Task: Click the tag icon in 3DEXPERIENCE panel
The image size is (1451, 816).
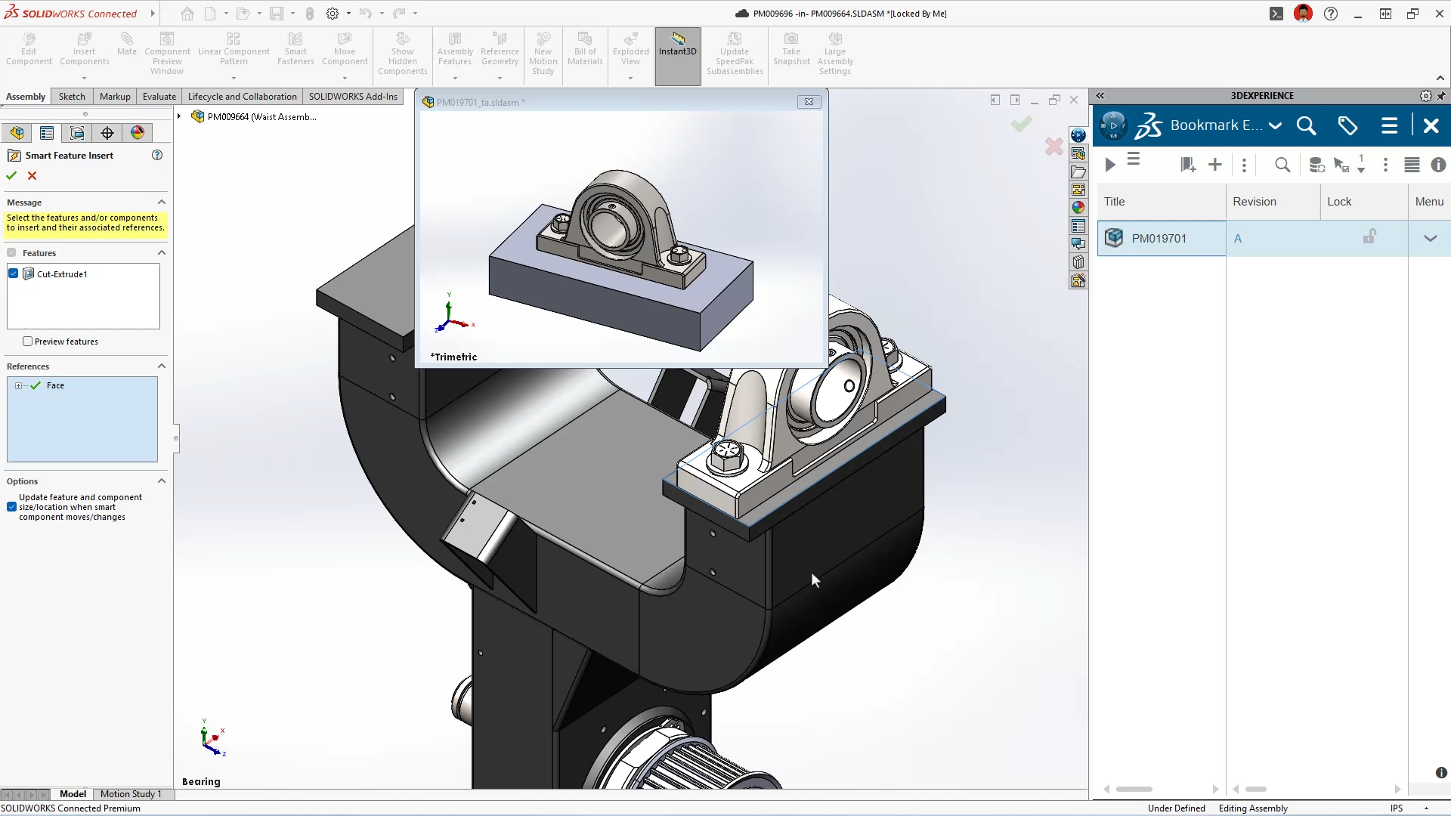Action: pyautogui.click(x=1347, y=125)
